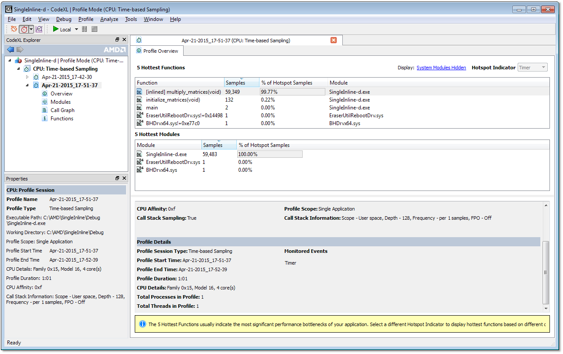Viewport: 563px width, 354px height.
Task: Start profiling with the green play button
Action: pyautogui.click(x=56, y=29)
